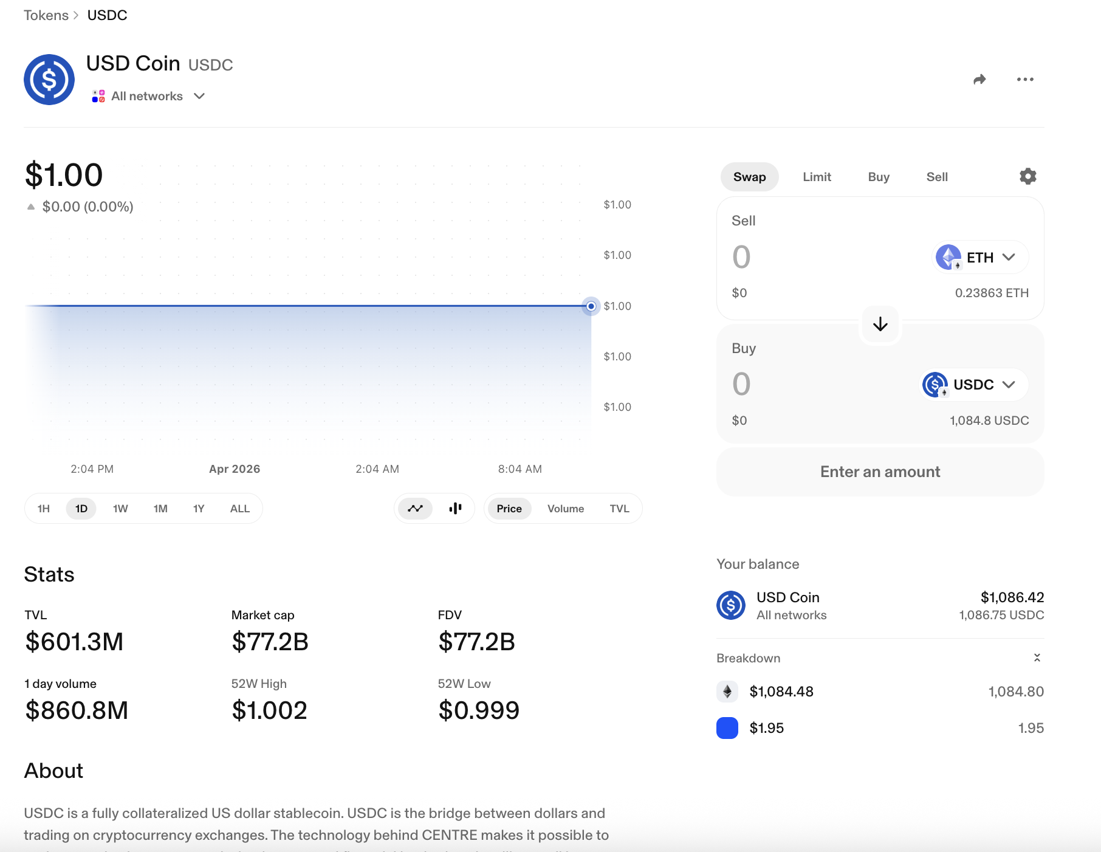Click the USD Coin balance row
This screenshot has width=1101, height=852.
tap(880, 605)
